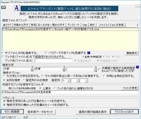Screen dimensions: 141x119
Task: Click F12:Excel出力 button
Action: [x=124, y=112]
